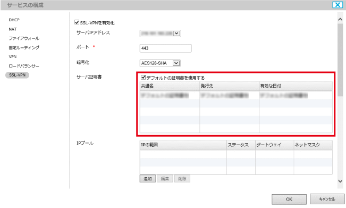This screenshot has height=208, width=346.
Task: Open the NAT section
Action: 13,29
